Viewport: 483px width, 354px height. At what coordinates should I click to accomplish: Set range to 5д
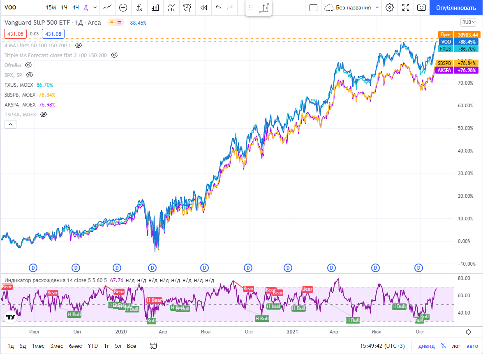[x=23, y=346]
